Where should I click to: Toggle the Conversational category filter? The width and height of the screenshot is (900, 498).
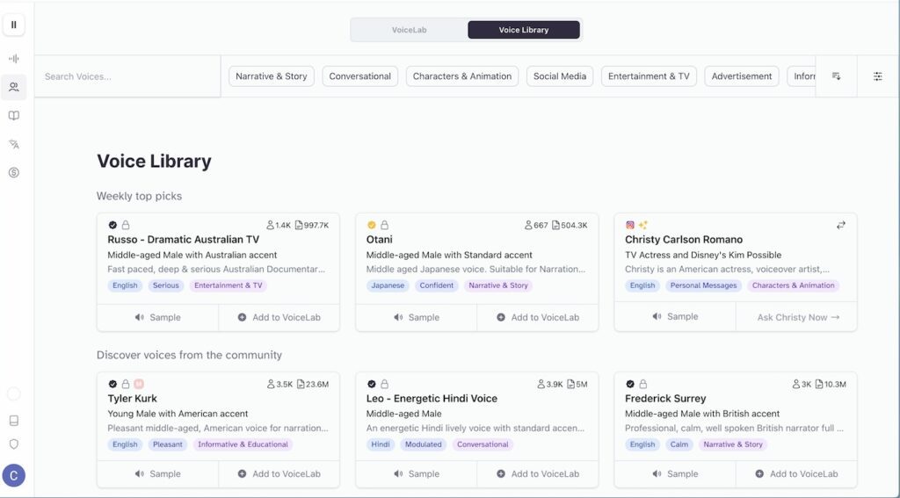[359, 76]
